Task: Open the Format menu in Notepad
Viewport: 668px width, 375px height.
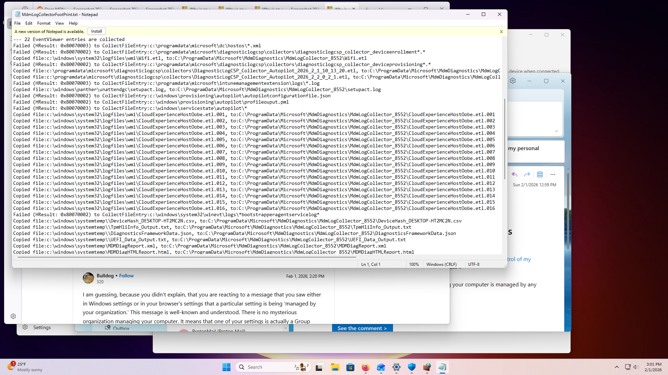Action: [44, 23]
